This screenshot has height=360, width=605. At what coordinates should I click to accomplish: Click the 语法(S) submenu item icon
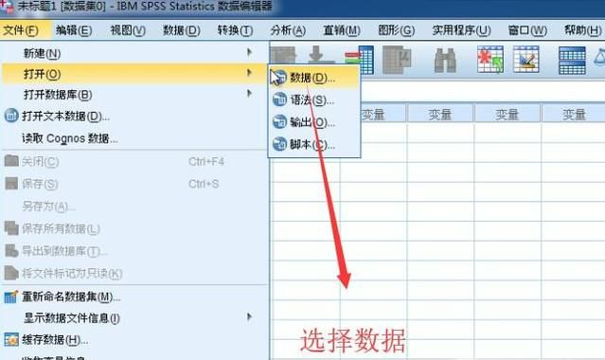(x=279, y=99)
